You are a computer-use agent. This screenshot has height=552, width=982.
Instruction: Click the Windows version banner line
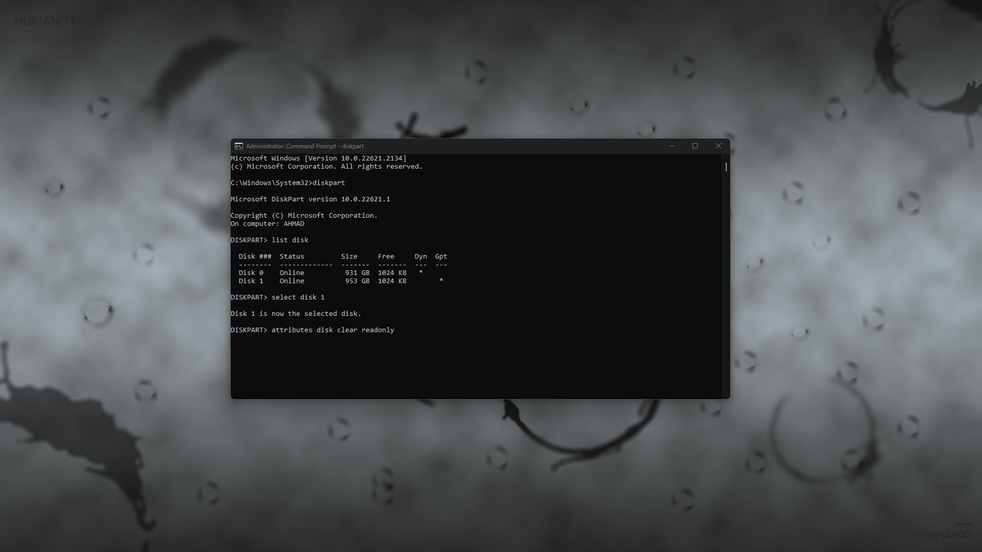click(317, 158)
